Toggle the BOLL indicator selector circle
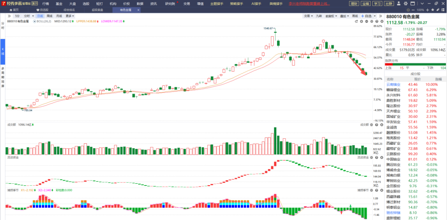 35,21
